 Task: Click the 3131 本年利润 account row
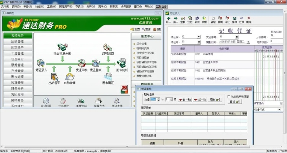pos(224,54)
